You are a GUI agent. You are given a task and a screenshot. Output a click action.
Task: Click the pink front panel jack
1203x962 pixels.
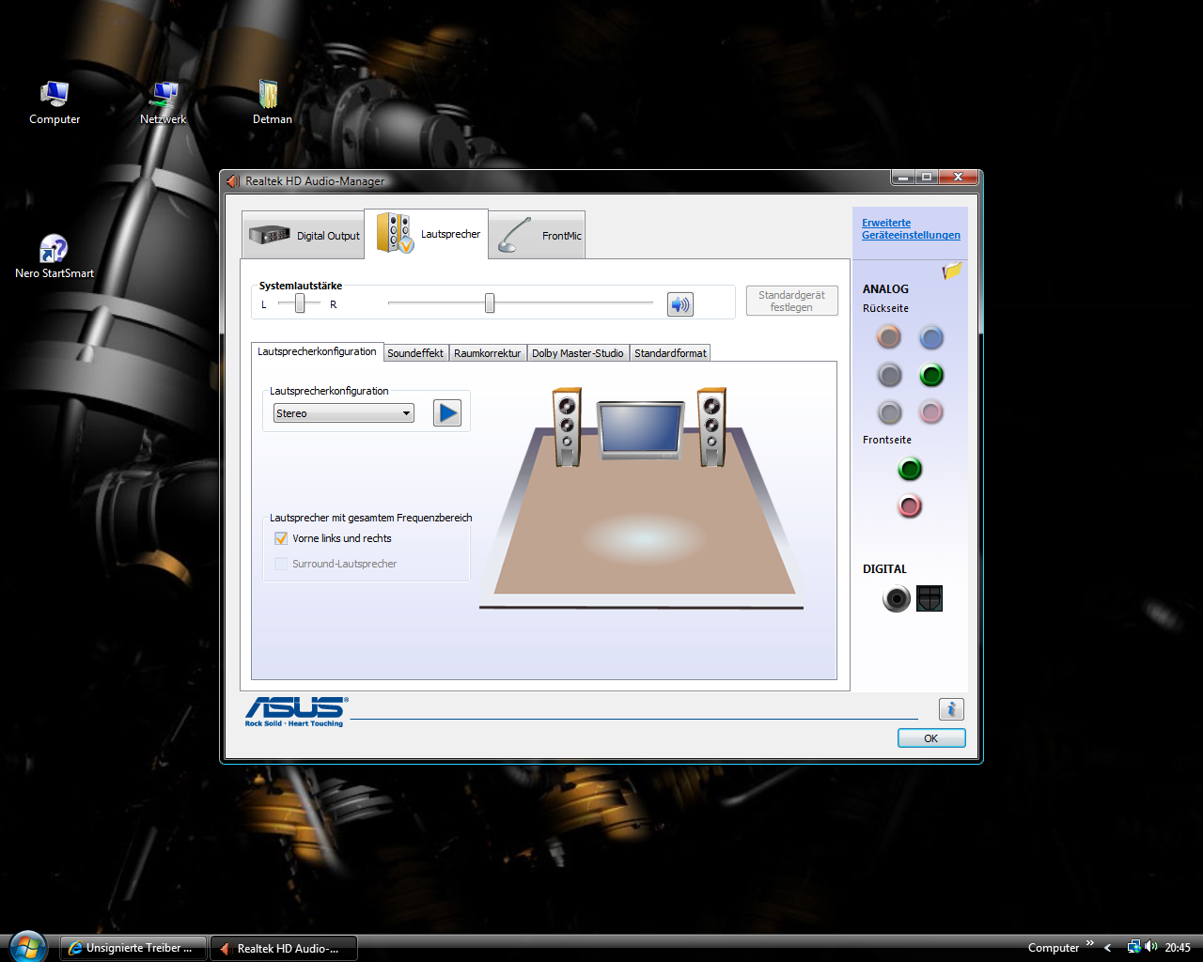910,506
